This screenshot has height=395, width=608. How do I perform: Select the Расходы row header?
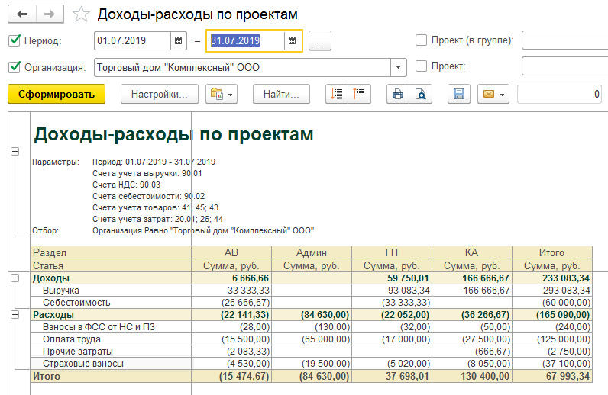[x=111, y=315]
